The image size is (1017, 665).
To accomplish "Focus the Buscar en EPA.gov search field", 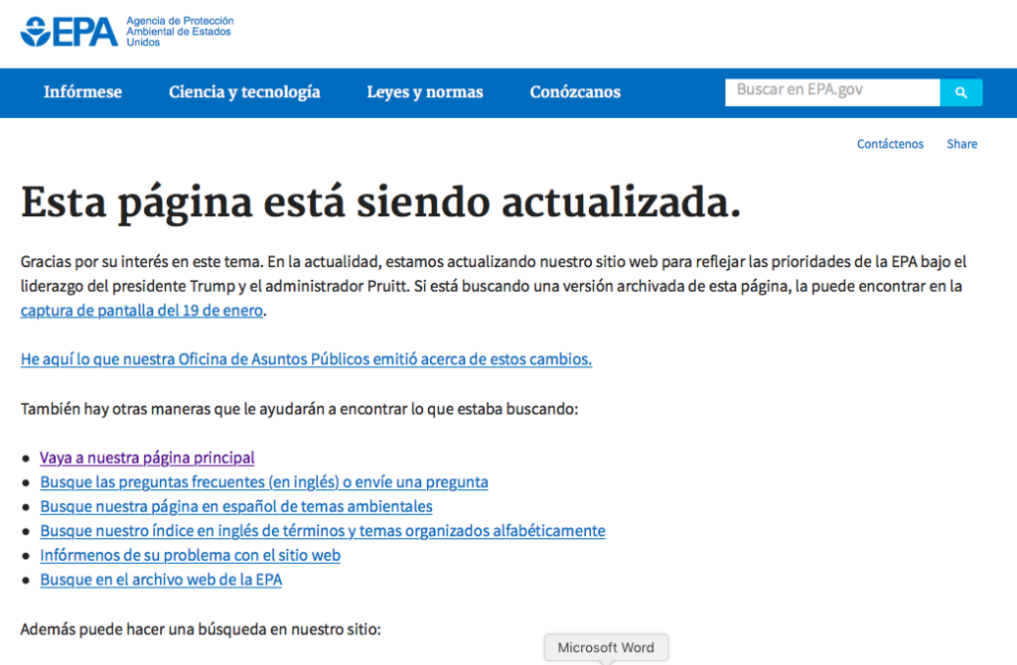I will click(832, 92).
